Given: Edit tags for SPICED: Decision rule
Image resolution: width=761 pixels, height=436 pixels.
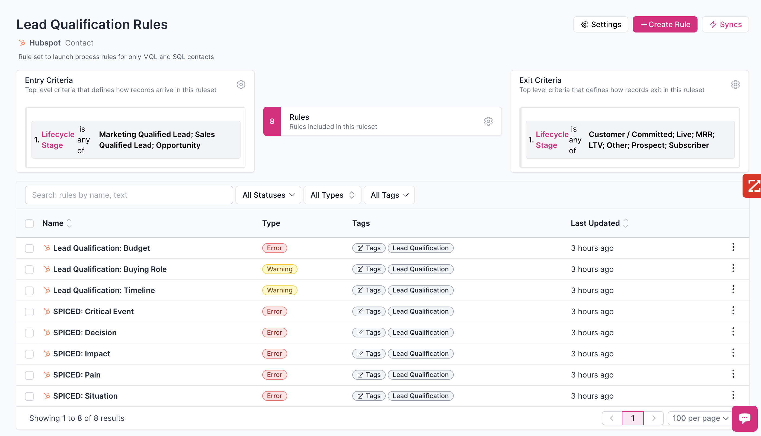Looking at the screenshot, I should pyautogui.click(x=369, y=332).
